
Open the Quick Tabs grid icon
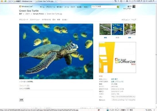pyautogui.click(x=10, y=1)
